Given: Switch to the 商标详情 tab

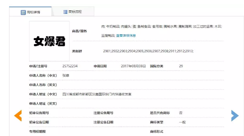Looking at the screenshot, I should (30, 12).
